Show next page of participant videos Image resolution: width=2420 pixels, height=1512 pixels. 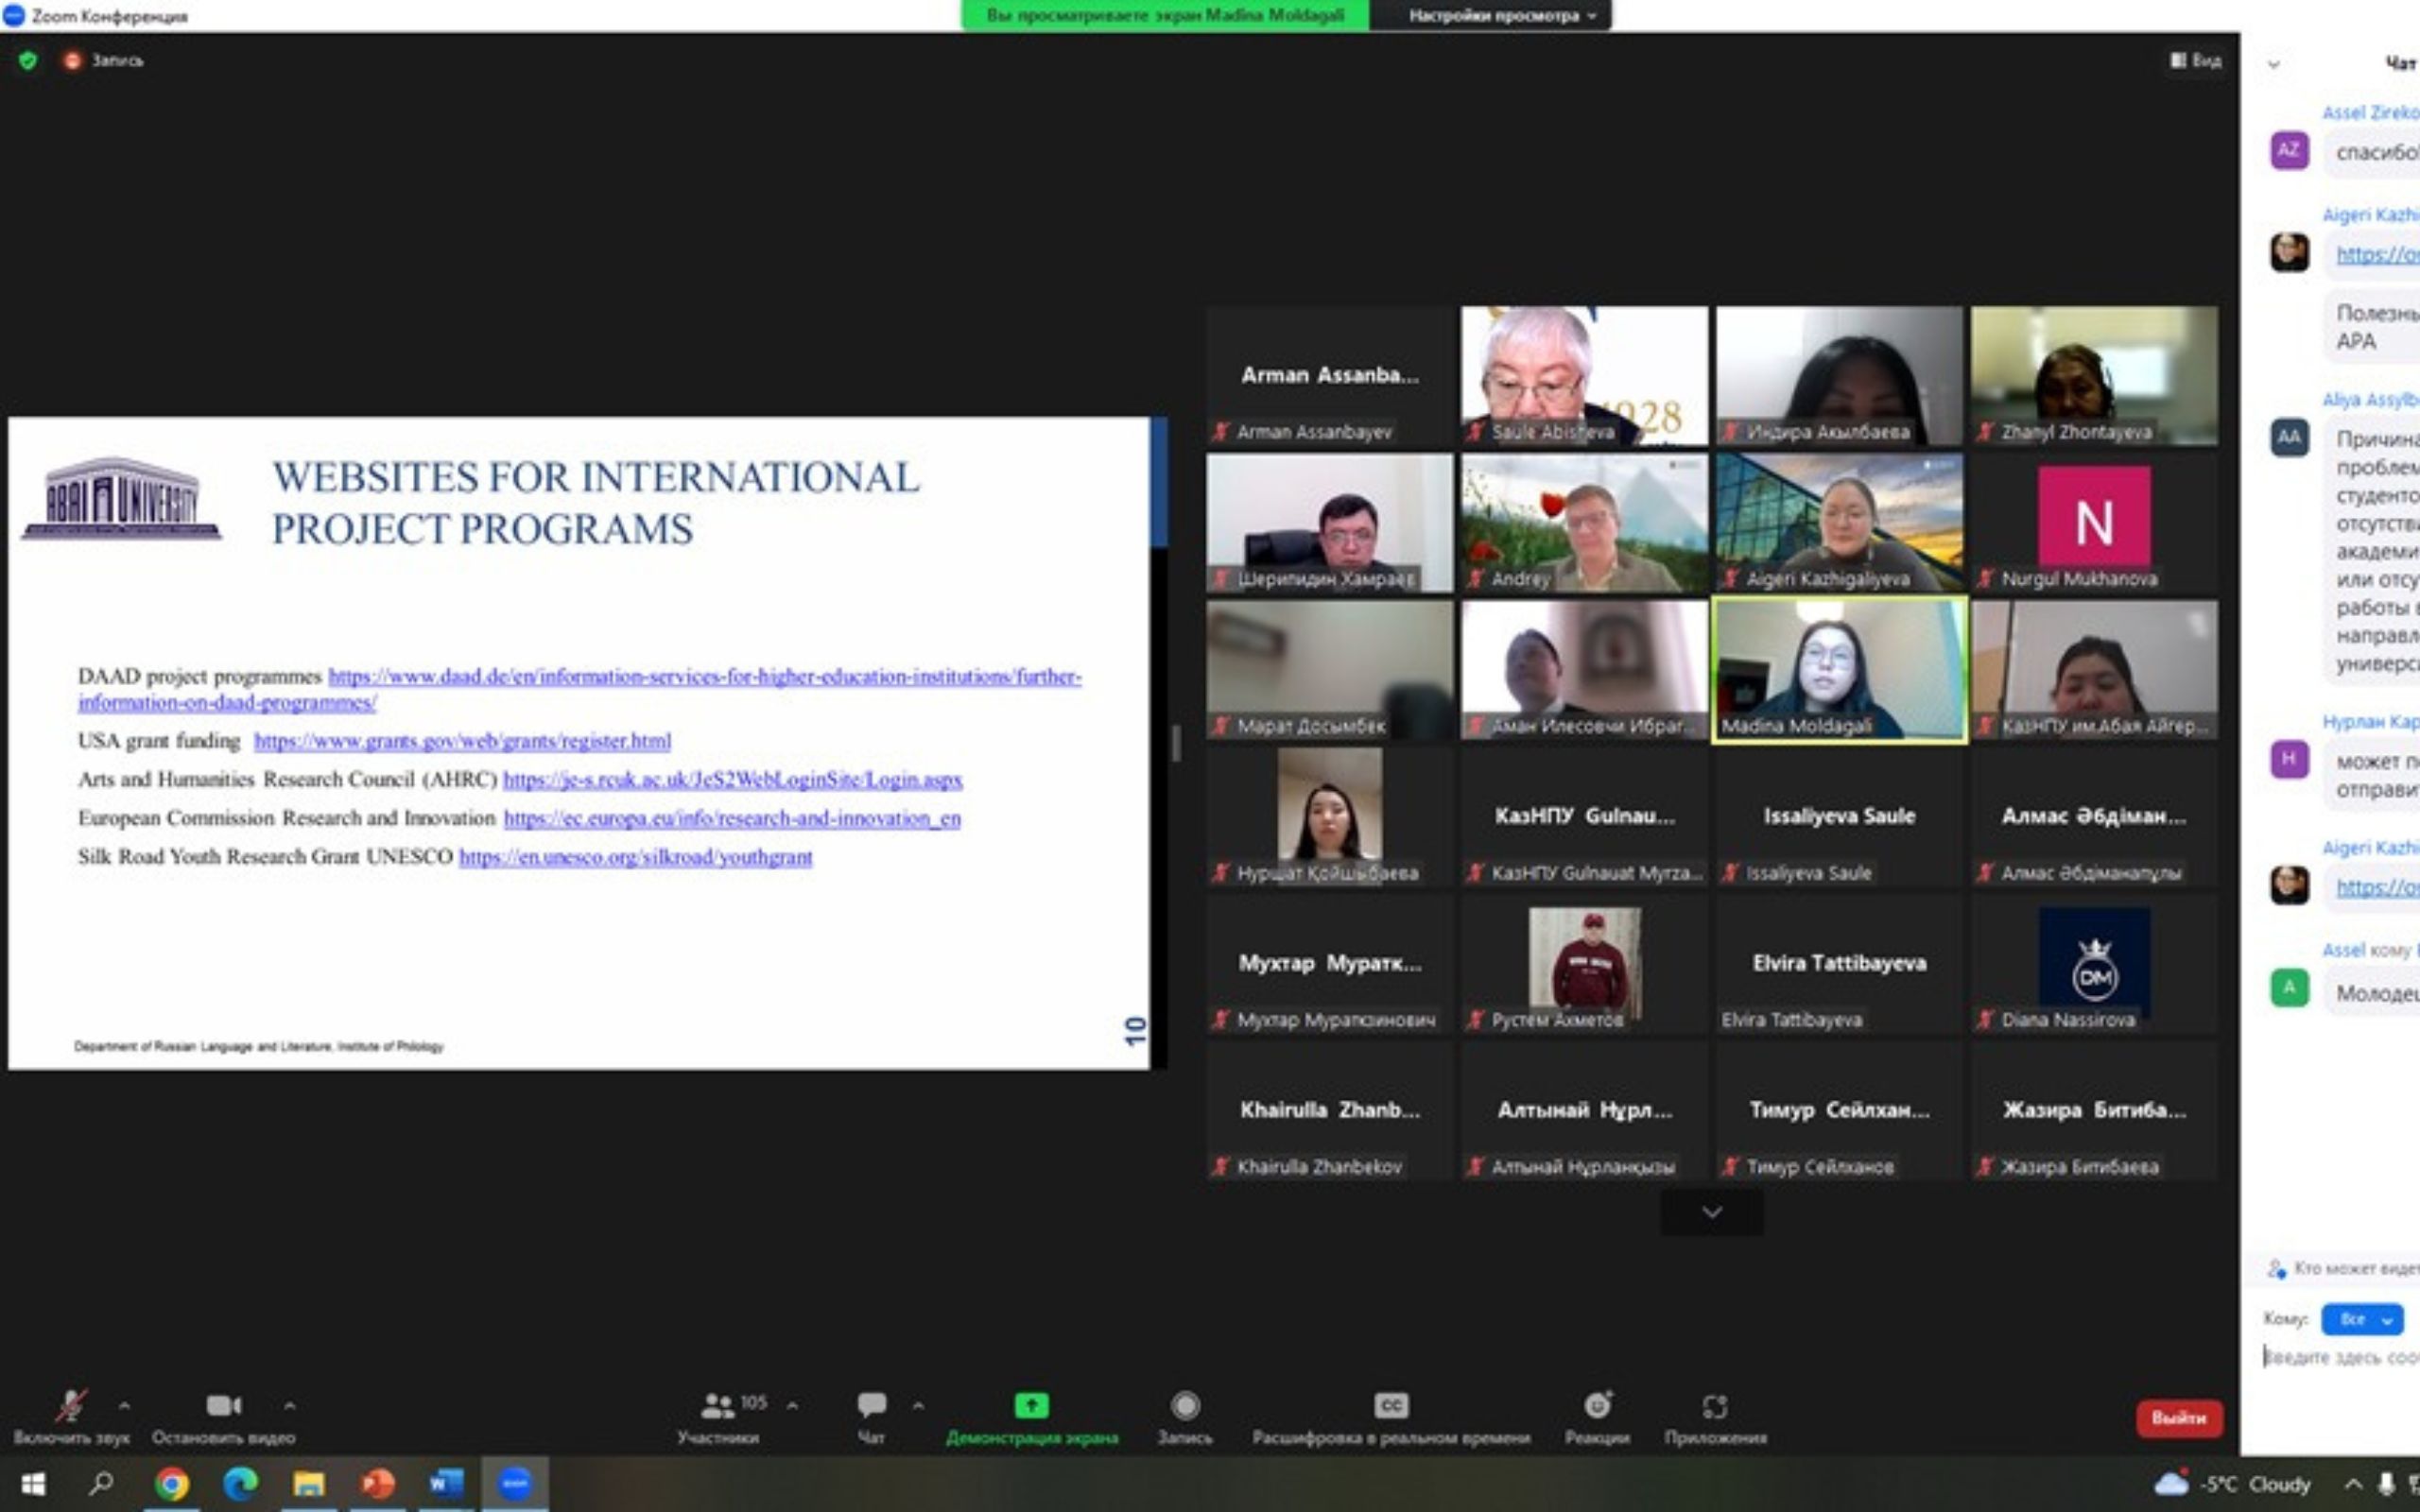pos(1711,1212)
